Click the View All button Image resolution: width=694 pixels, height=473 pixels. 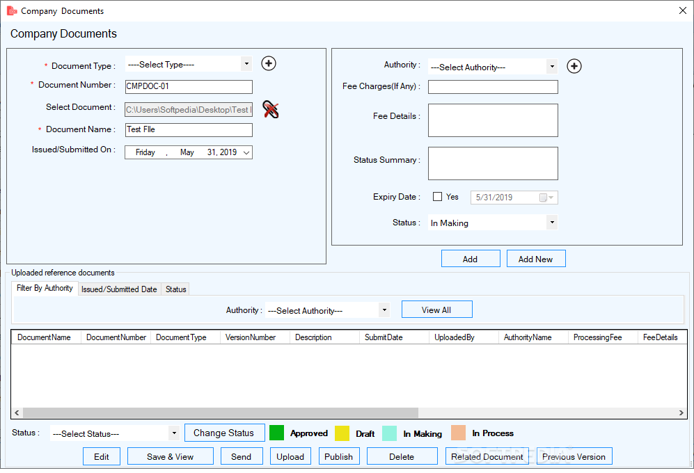click(x=437, y=310)
